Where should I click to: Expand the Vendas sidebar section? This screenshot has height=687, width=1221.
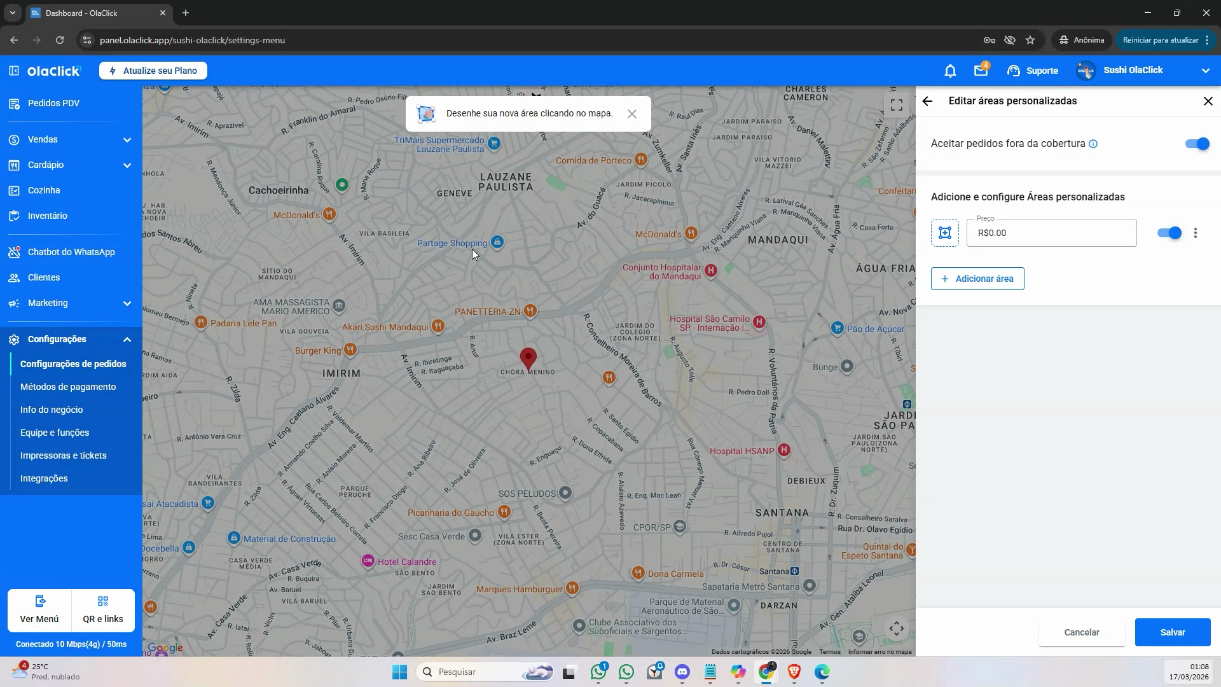[71, 139]
